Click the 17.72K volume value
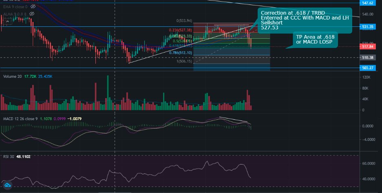This screenshot has height=193, width=382. point(30,77)
